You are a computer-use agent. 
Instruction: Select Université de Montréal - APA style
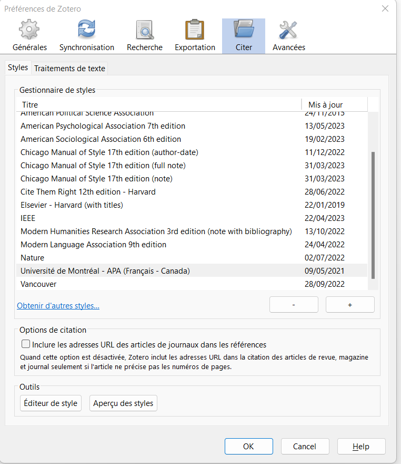pyautogui.click(x=192, y=271)
